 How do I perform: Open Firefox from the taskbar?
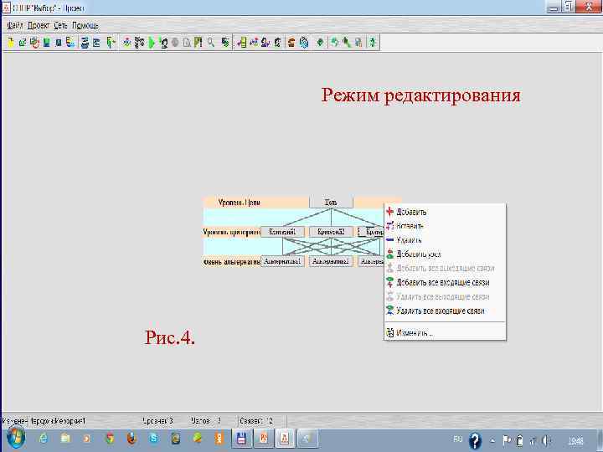132,438
